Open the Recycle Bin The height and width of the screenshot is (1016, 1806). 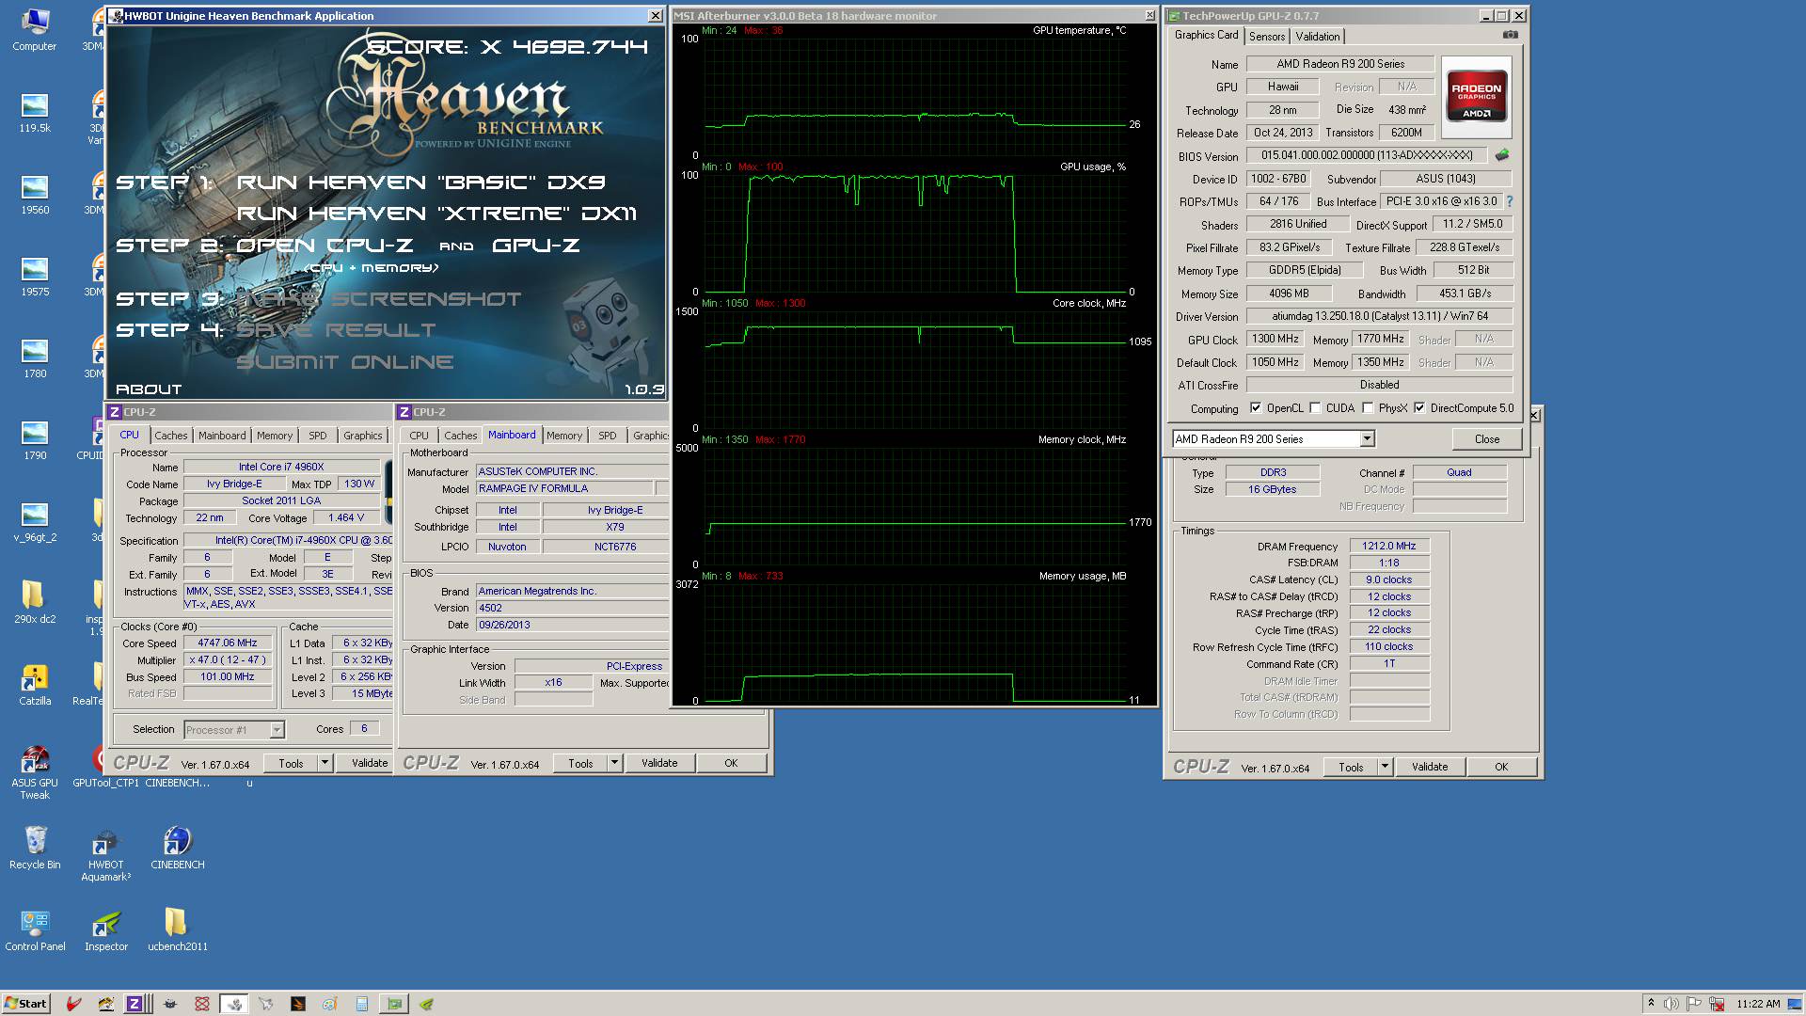(35, 848)
